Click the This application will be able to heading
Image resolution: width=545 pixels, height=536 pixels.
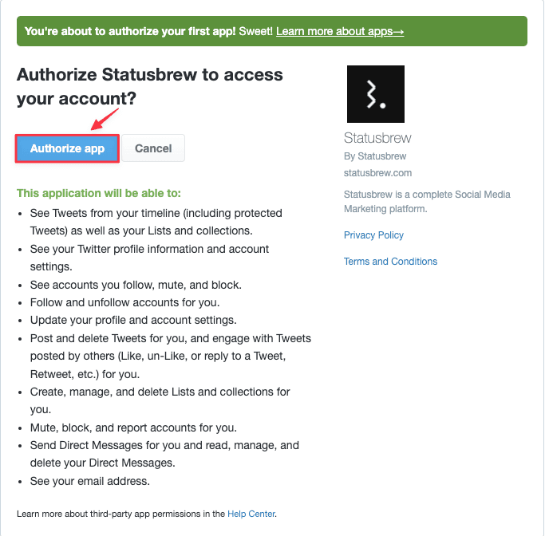click(x=99, y=193)
